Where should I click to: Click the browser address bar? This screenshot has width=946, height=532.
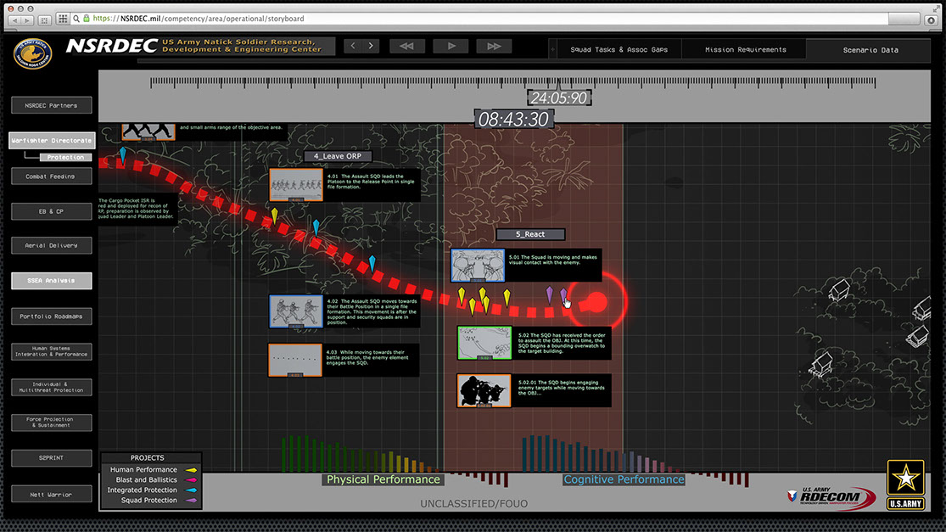(509, 18)
